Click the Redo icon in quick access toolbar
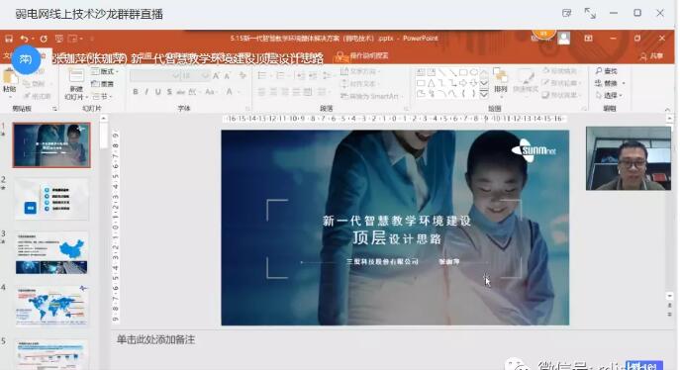 tap(44, 39)
